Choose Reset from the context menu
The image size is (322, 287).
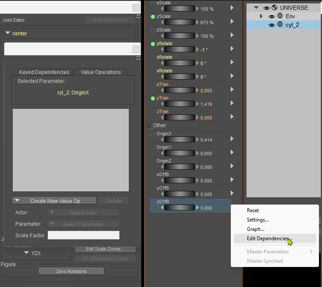click(x=253, y=210)
